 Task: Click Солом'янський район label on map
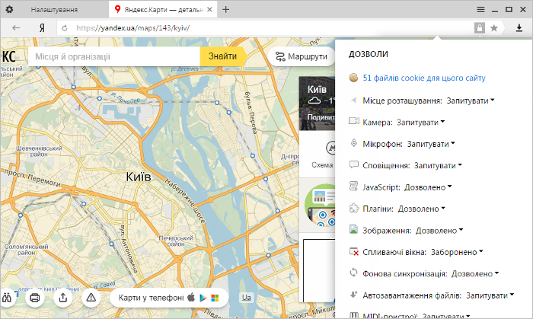(x=26, y=250)
